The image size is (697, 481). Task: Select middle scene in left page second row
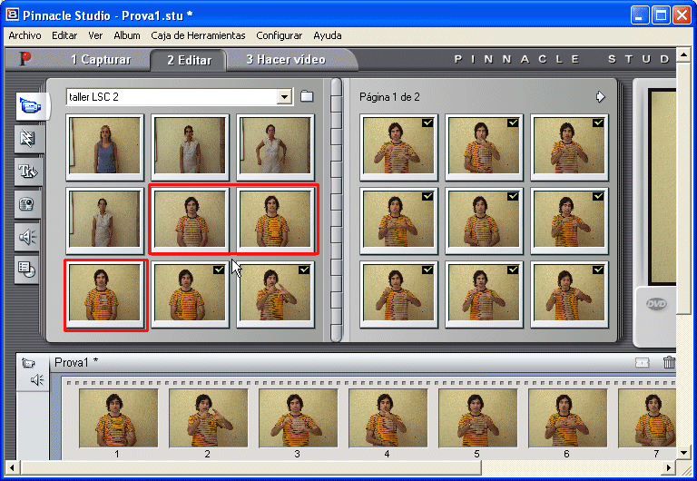coord(190,221)
